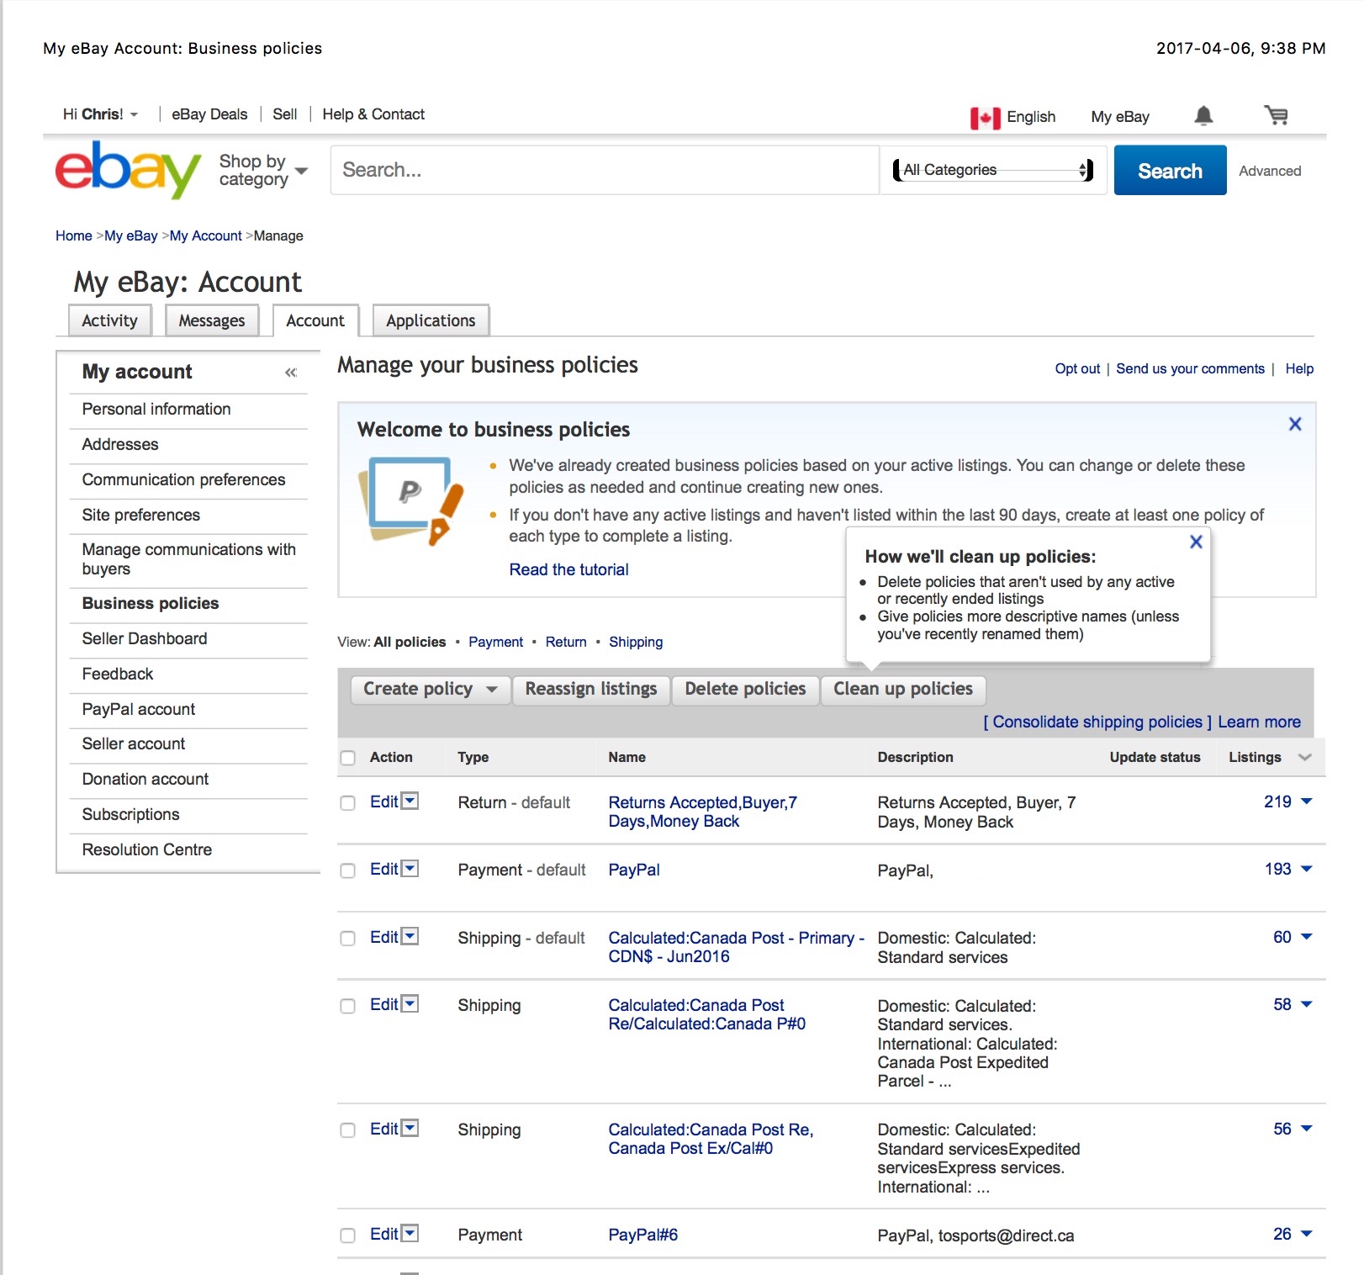The image size is (1364, 1275).
Task: Open Edit dropdown arrow for Return default policy
Action: 410,801
